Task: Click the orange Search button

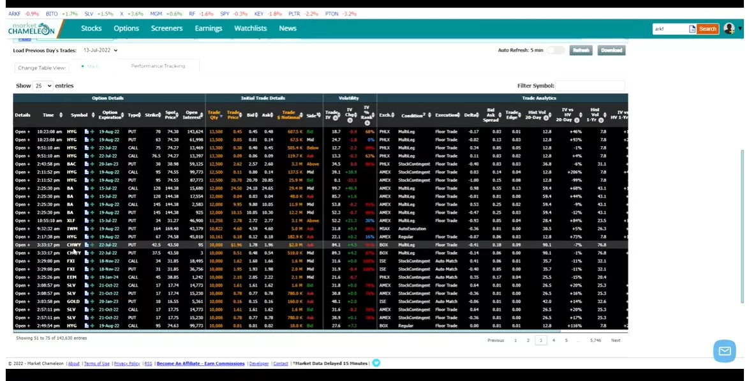Action: click(x=708, y=29)
